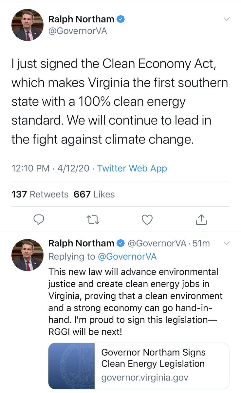
Task: Open the Twitter Web App source link
Action: pos(132,168)
